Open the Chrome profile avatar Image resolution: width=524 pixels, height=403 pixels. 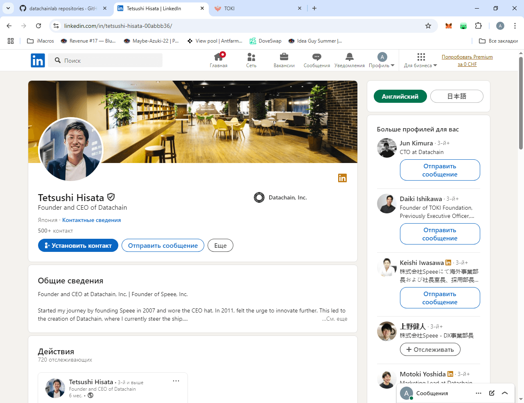point(500,26)
